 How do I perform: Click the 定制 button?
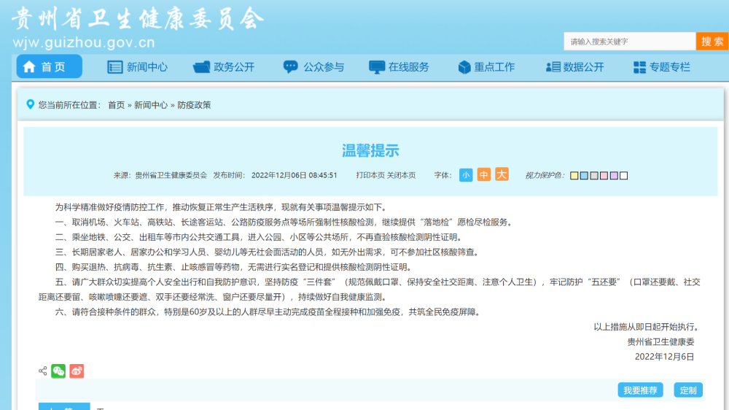[688, 390]
